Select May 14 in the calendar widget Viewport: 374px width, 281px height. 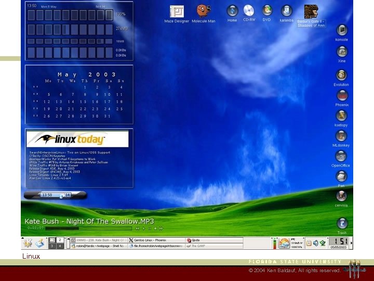[71, 102]
